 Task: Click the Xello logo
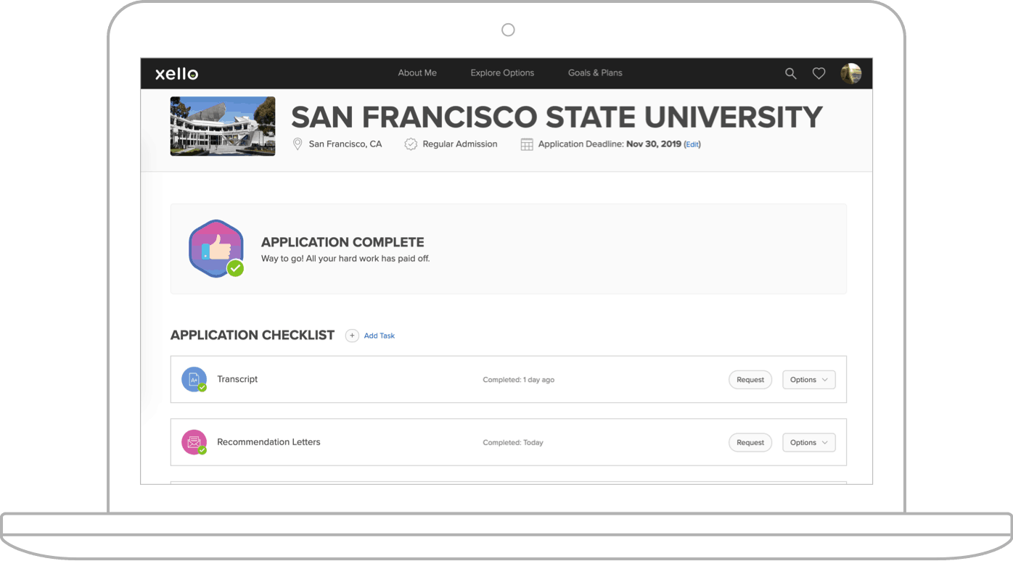point(176,73)
